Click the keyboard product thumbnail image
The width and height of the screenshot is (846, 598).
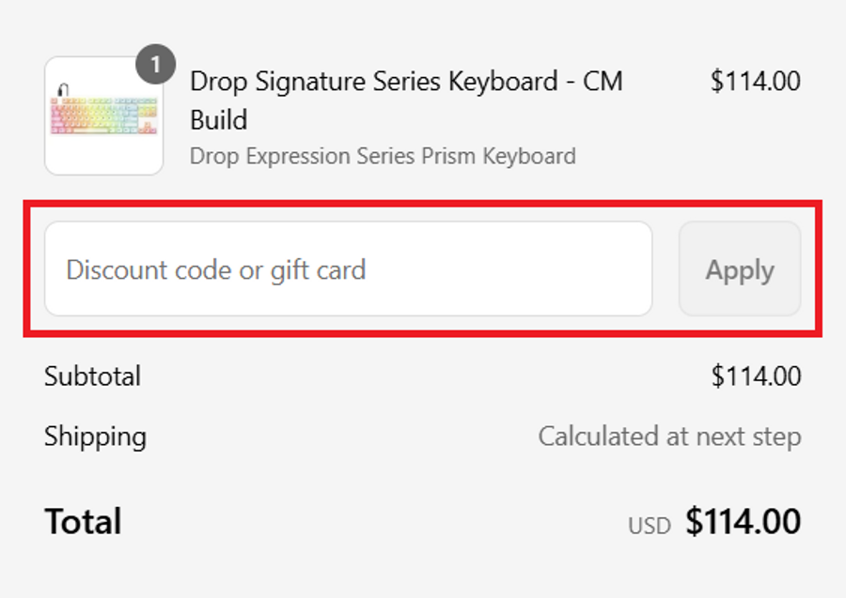103,116
